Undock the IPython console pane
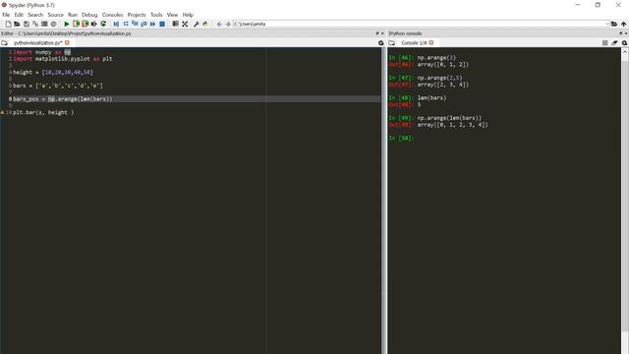 [621, 33]
